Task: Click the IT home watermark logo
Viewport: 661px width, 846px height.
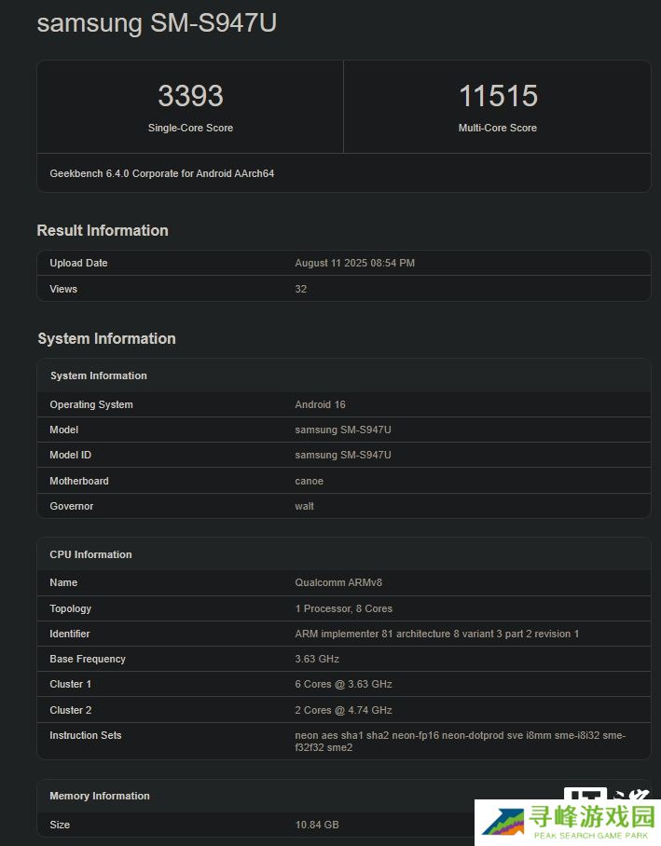Action: (607, 794)
